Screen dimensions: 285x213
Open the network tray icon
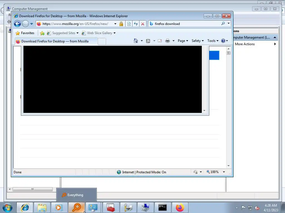[x=250, y=208]
